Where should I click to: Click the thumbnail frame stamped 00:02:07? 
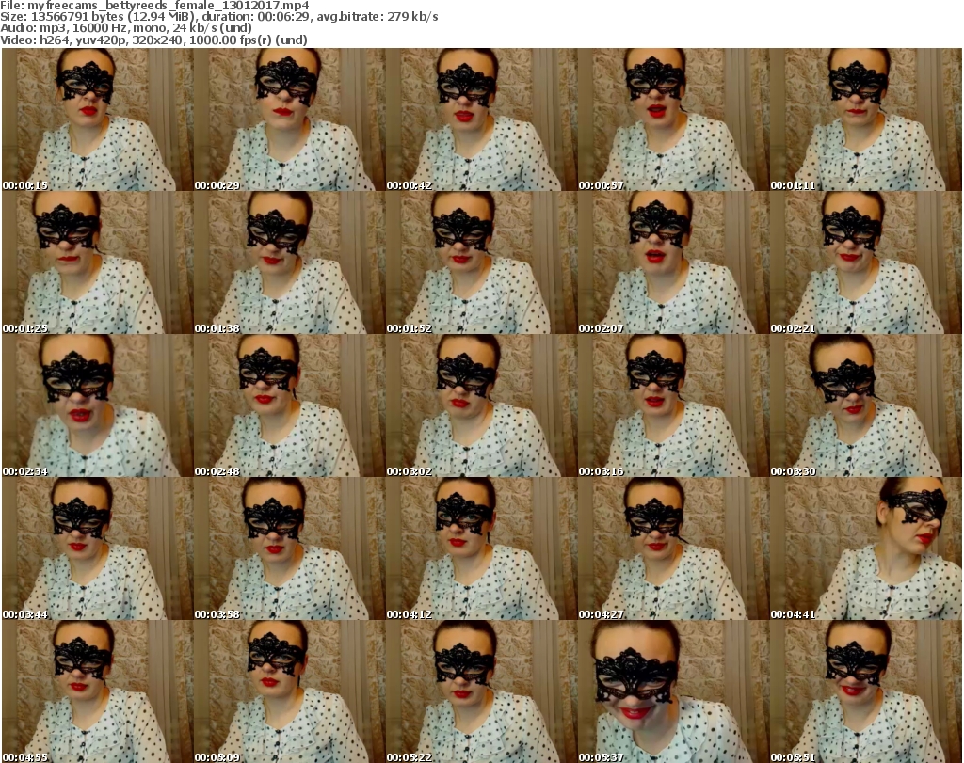point(673,262)
